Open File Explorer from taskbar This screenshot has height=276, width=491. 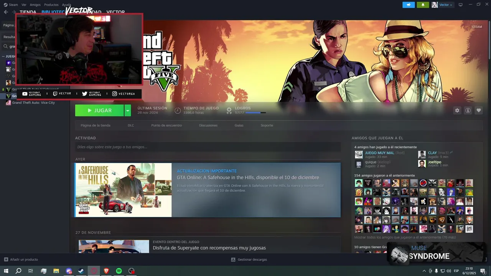[x=56, y=271]
